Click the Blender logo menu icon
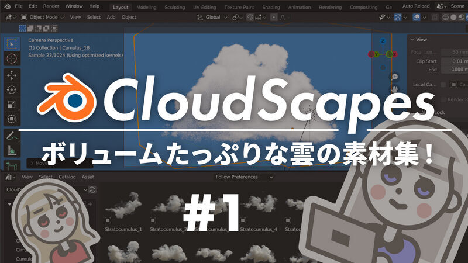This screenshot has width=468, height=263. point(7,6)
